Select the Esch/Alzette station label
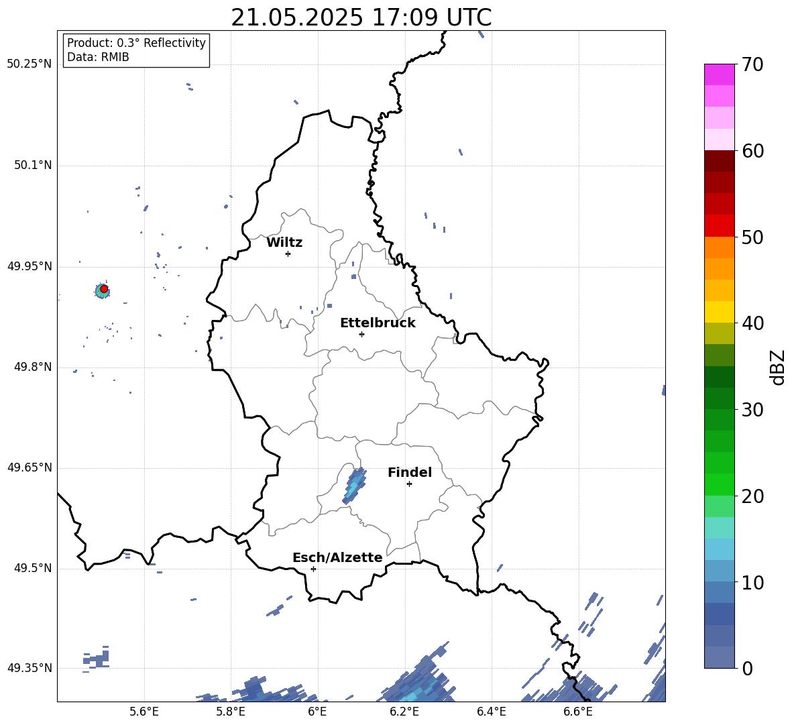This screenshot has width=794, height=725. point(337,557)
